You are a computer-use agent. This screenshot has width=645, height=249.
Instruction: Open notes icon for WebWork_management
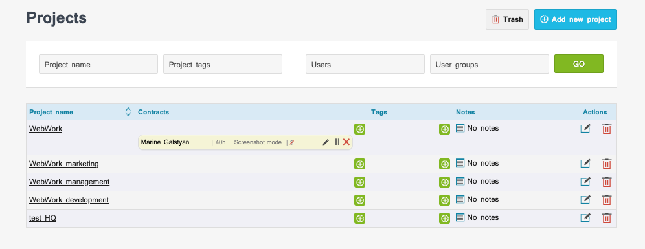coord(460,181)
